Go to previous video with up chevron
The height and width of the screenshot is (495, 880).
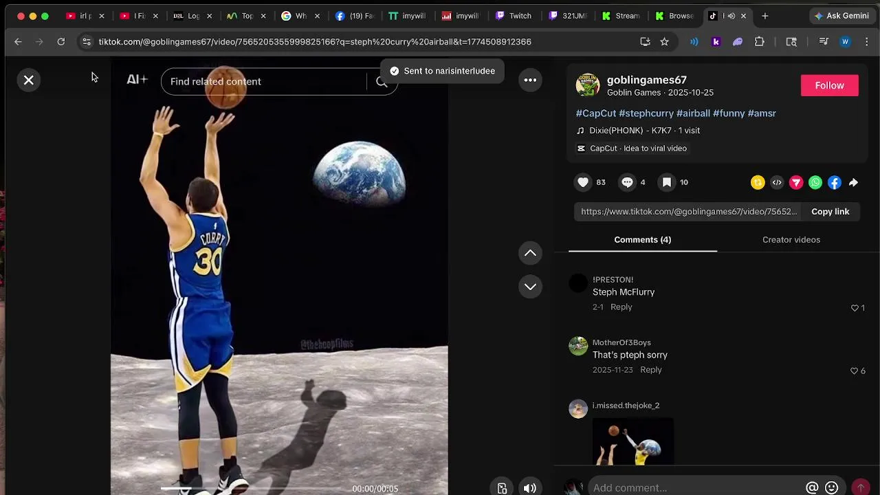(x=530, y=253)
